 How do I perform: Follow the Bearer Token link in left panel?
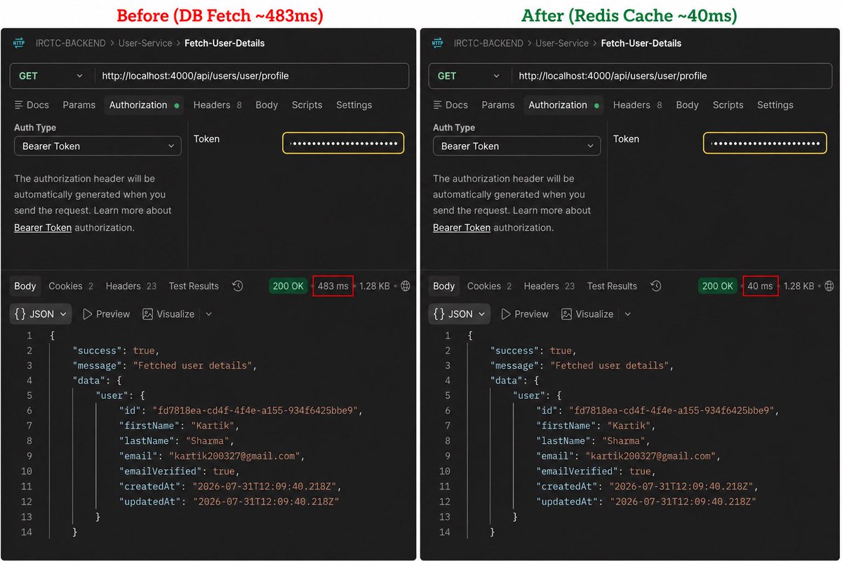(43, 228)
